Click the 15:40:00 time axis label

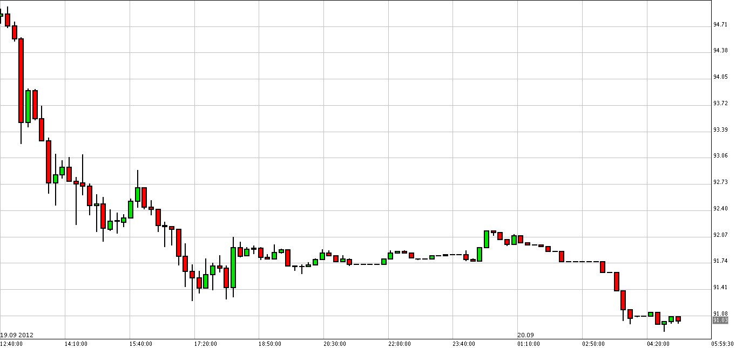coord(140,343)
